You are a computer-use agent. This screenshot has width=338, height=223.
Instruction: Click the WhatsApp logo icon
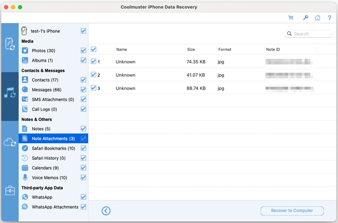tap(25, 197)
